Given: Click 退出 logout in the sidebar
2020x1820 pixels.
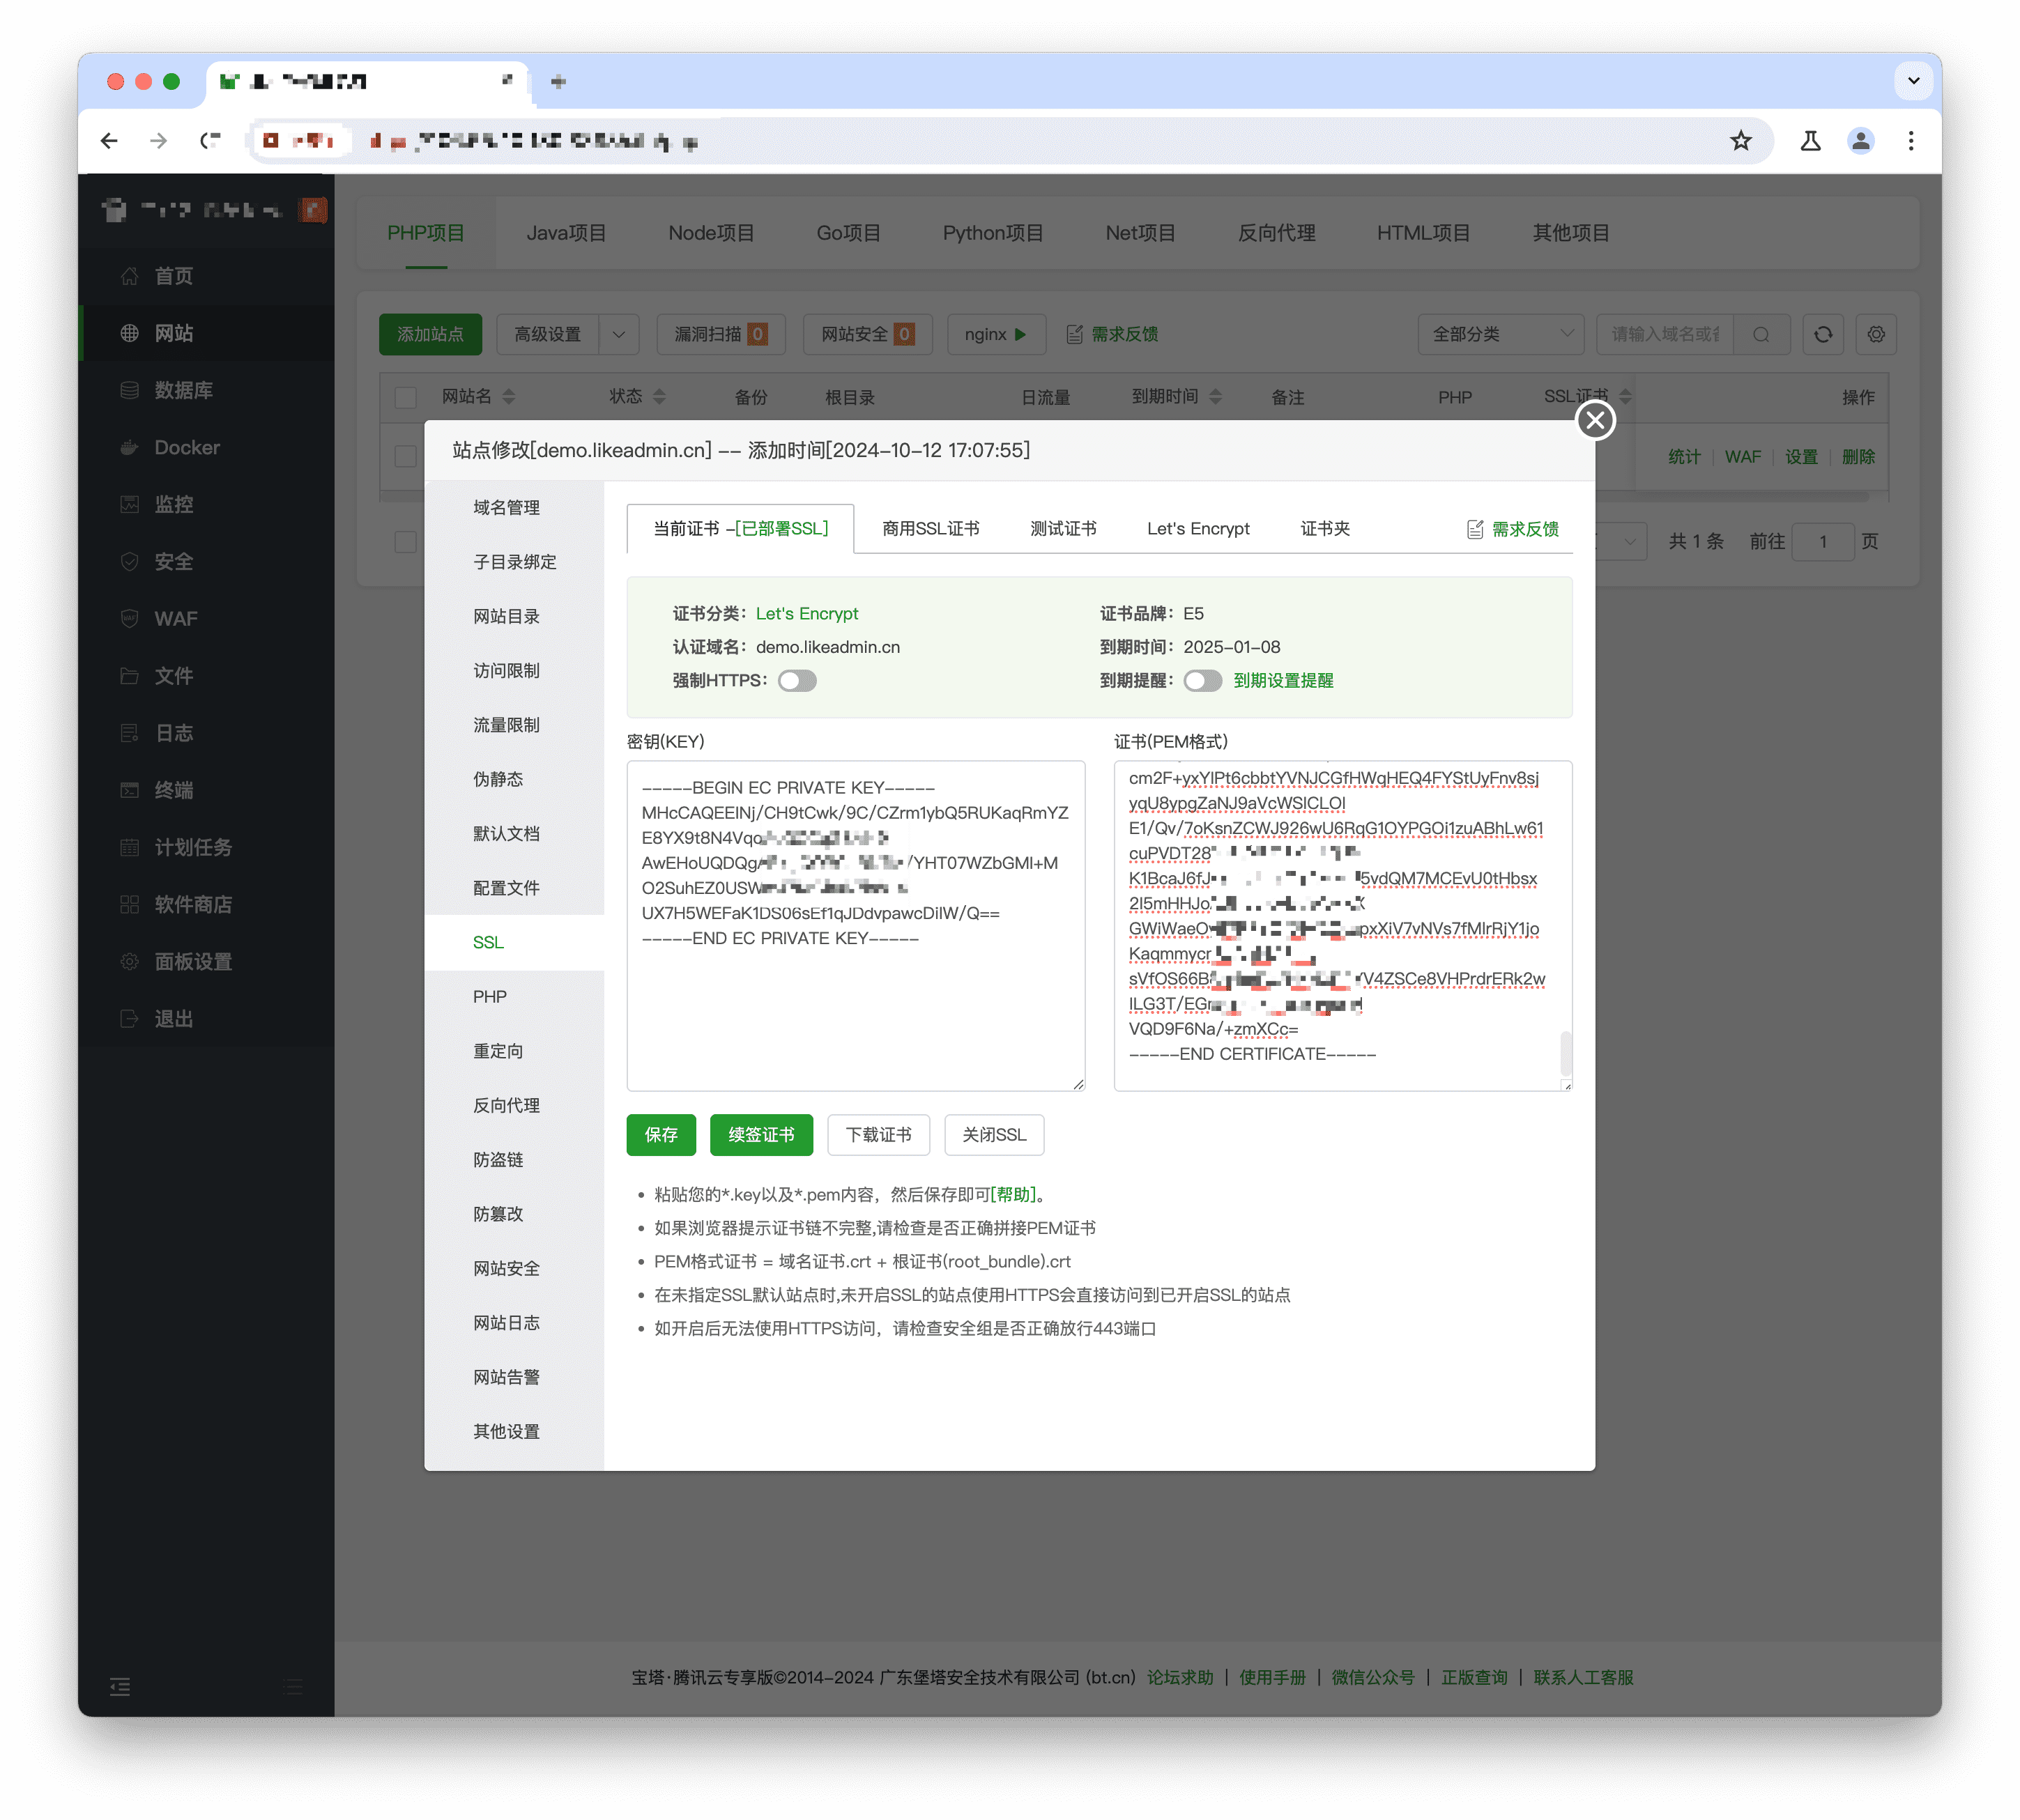Looking at the screenshot, I should click(206, 1018).
